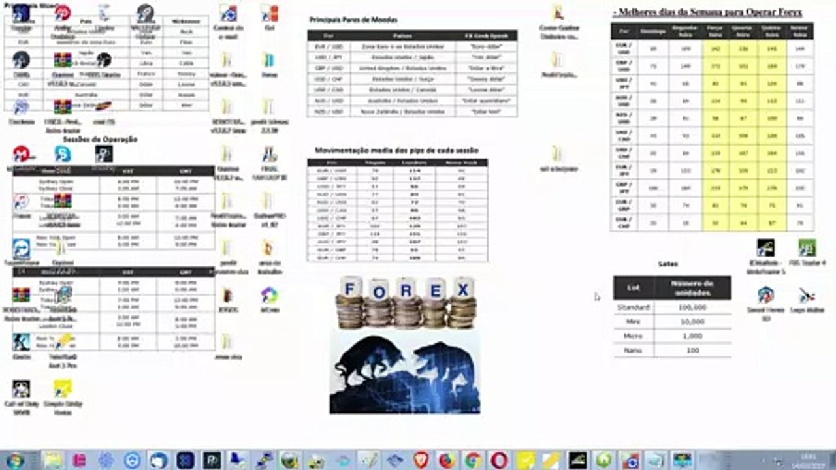The height and width of the screenshot is (470, 836).
Task: Open the FBS Trader 4 shortcut
Action: pos(807,252)
